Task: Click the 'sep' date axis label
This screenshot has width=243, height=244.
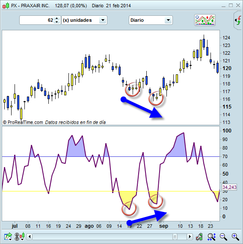Action: 163,226
